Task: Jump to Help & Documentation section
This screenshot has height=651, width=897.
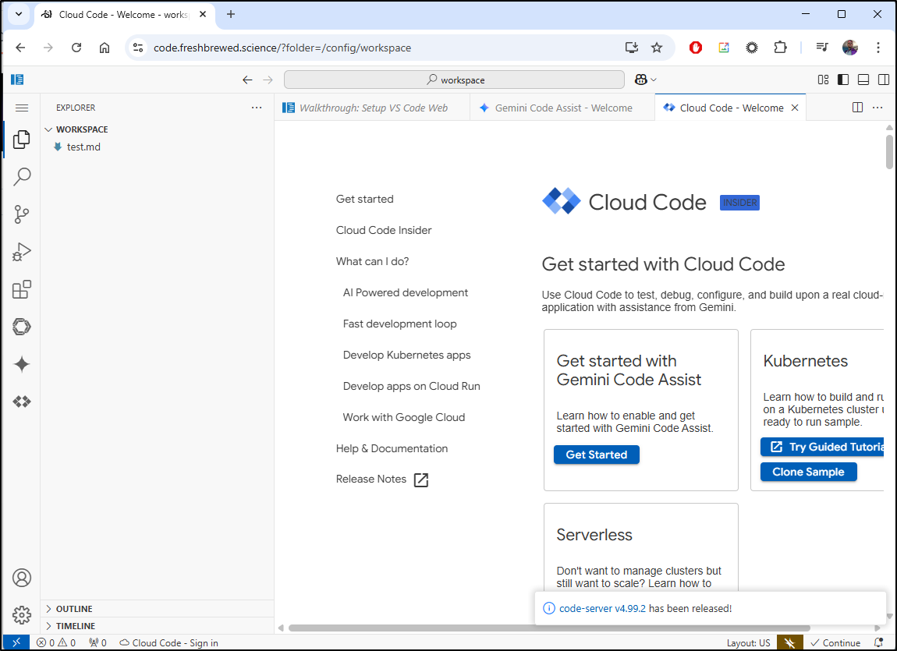Action: [x=392, y=448]
